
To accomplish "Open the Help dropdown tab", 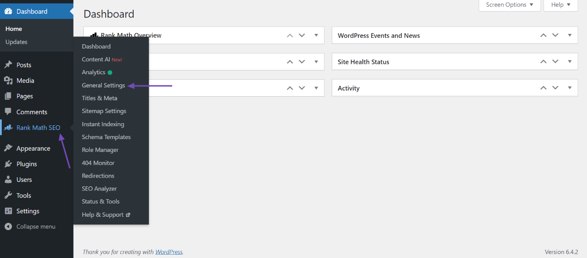I will pos(561,5).
